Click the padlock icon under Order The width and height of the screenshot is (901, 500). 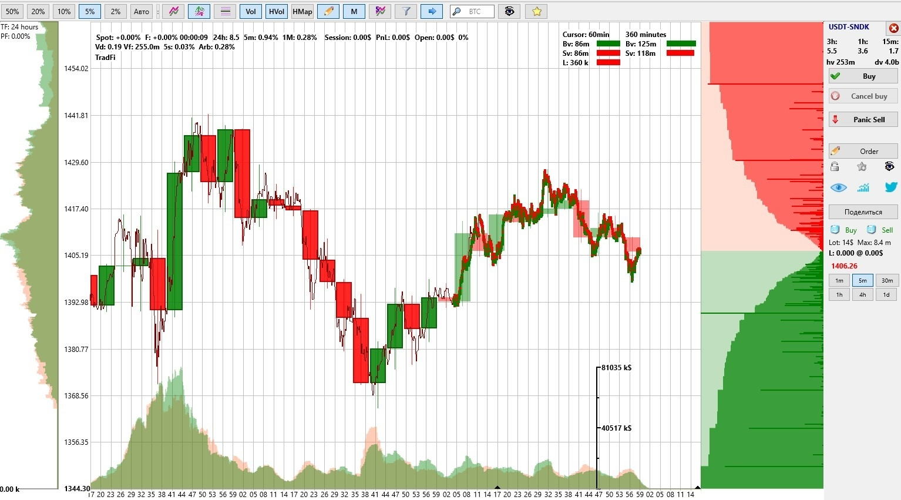[x=835, y=167]
